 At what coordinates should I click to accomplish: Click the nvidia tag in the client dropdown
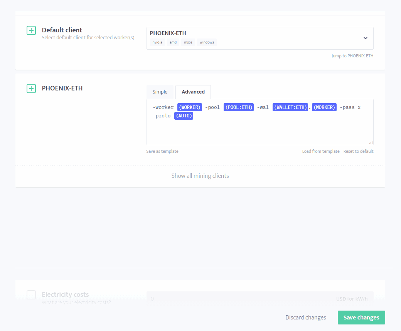157,42
